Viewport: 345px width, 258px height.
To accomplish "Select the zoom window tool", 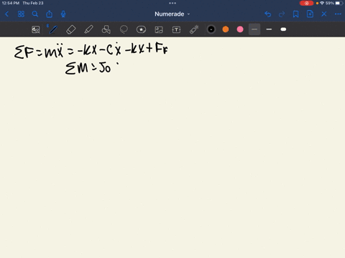I will click(x=36, y=29).
